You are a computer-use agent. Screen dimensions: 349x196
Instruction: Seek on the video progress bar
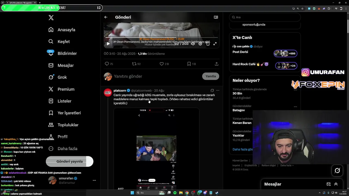161,38
